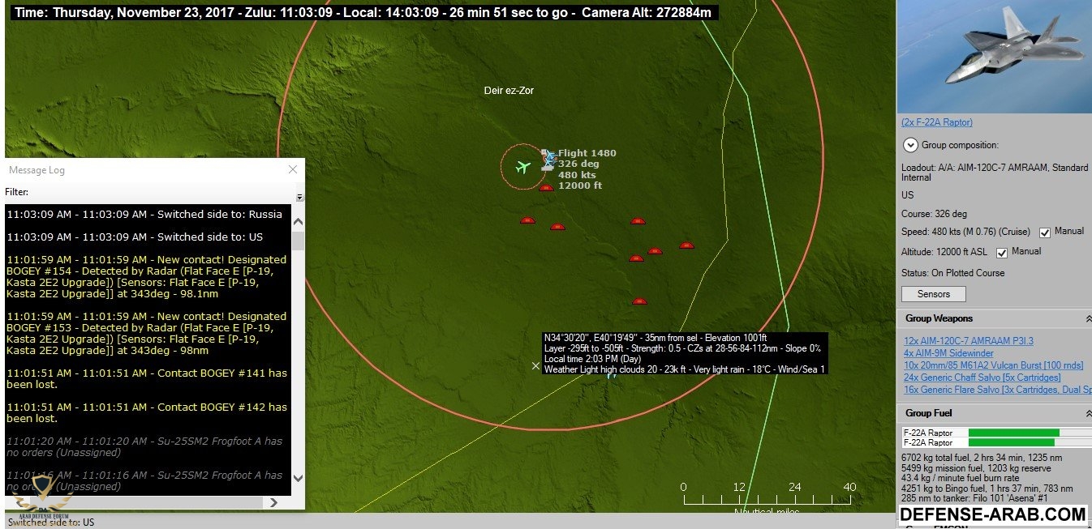Click the Loadout AIM-120C-7 AMRAAM text
The image size is (1092, 529).
pos(995,173)
